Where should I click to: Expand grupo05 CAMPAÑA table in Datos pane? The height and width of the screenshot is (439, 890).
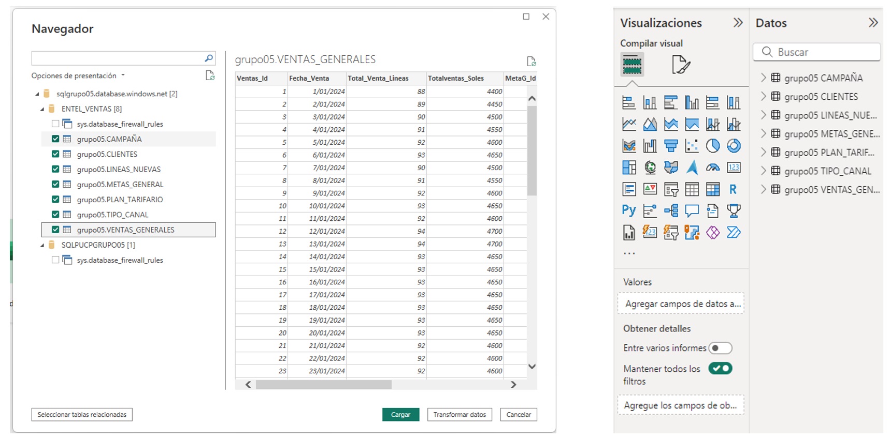point(763,78)
